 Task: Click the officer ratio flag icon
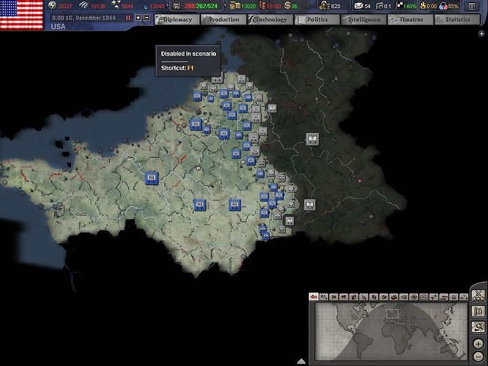tap(399, 5)
